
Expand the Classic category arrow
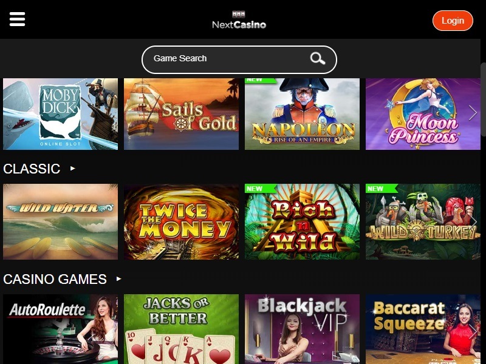pos(73,169)
